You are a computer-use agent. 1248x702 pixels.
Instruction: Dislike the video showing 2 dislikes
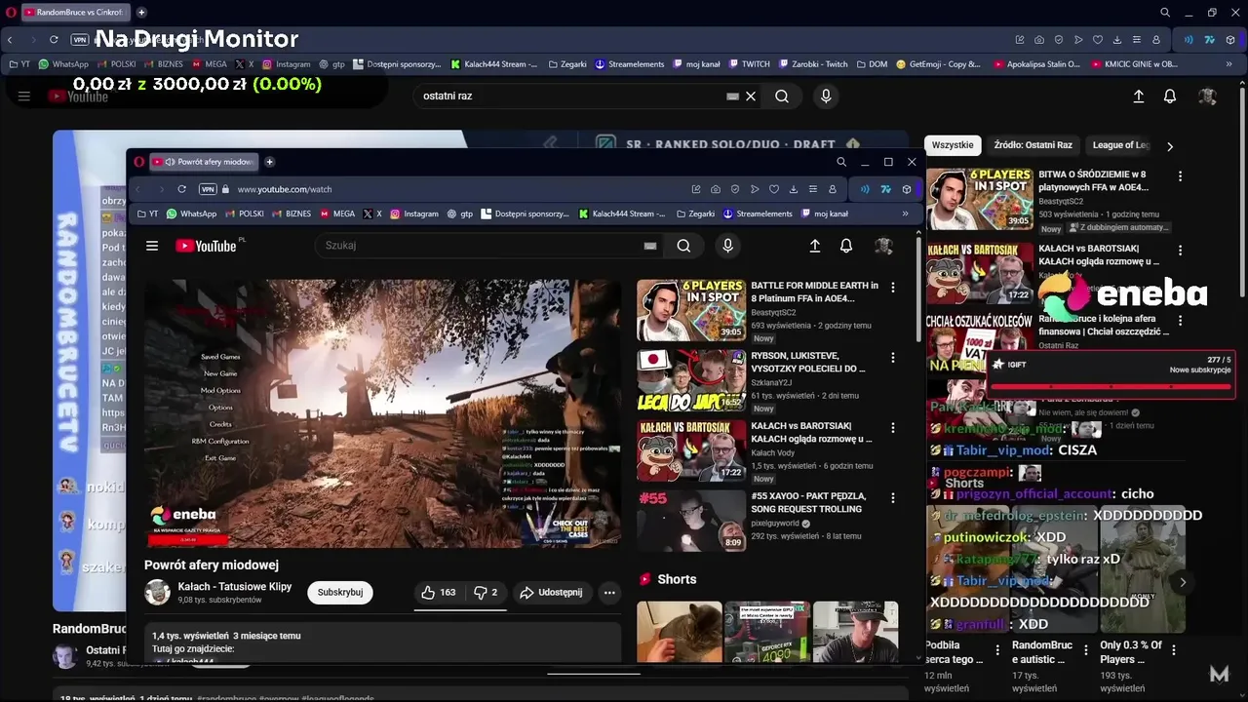(x=486, y=592)
